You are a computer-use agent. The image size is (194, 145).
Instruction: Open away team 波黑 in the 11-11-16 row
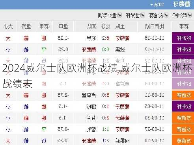click(91, 38)
